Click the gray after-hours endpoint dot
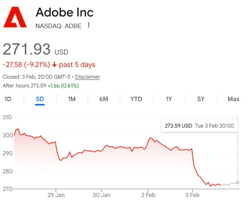This screenshot has height=201, width=247. pos(237,183)
